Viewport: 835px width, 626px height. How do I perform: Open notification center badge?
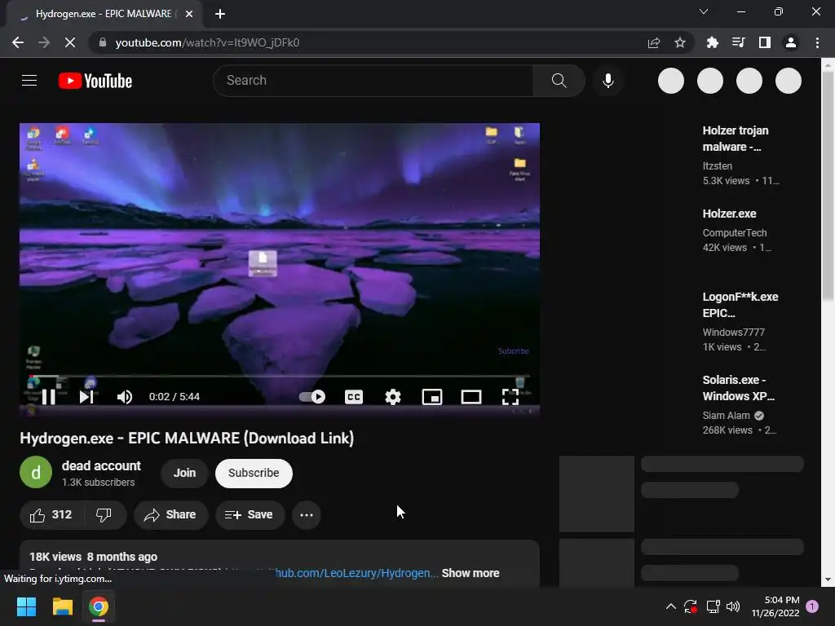click(x=812, y=606)
